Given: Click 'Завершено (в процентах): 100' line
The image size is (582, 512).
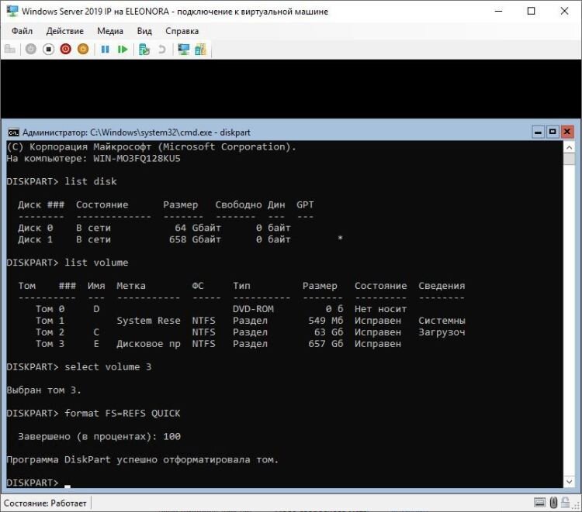Looking at the screenshot, I should 99,436.
